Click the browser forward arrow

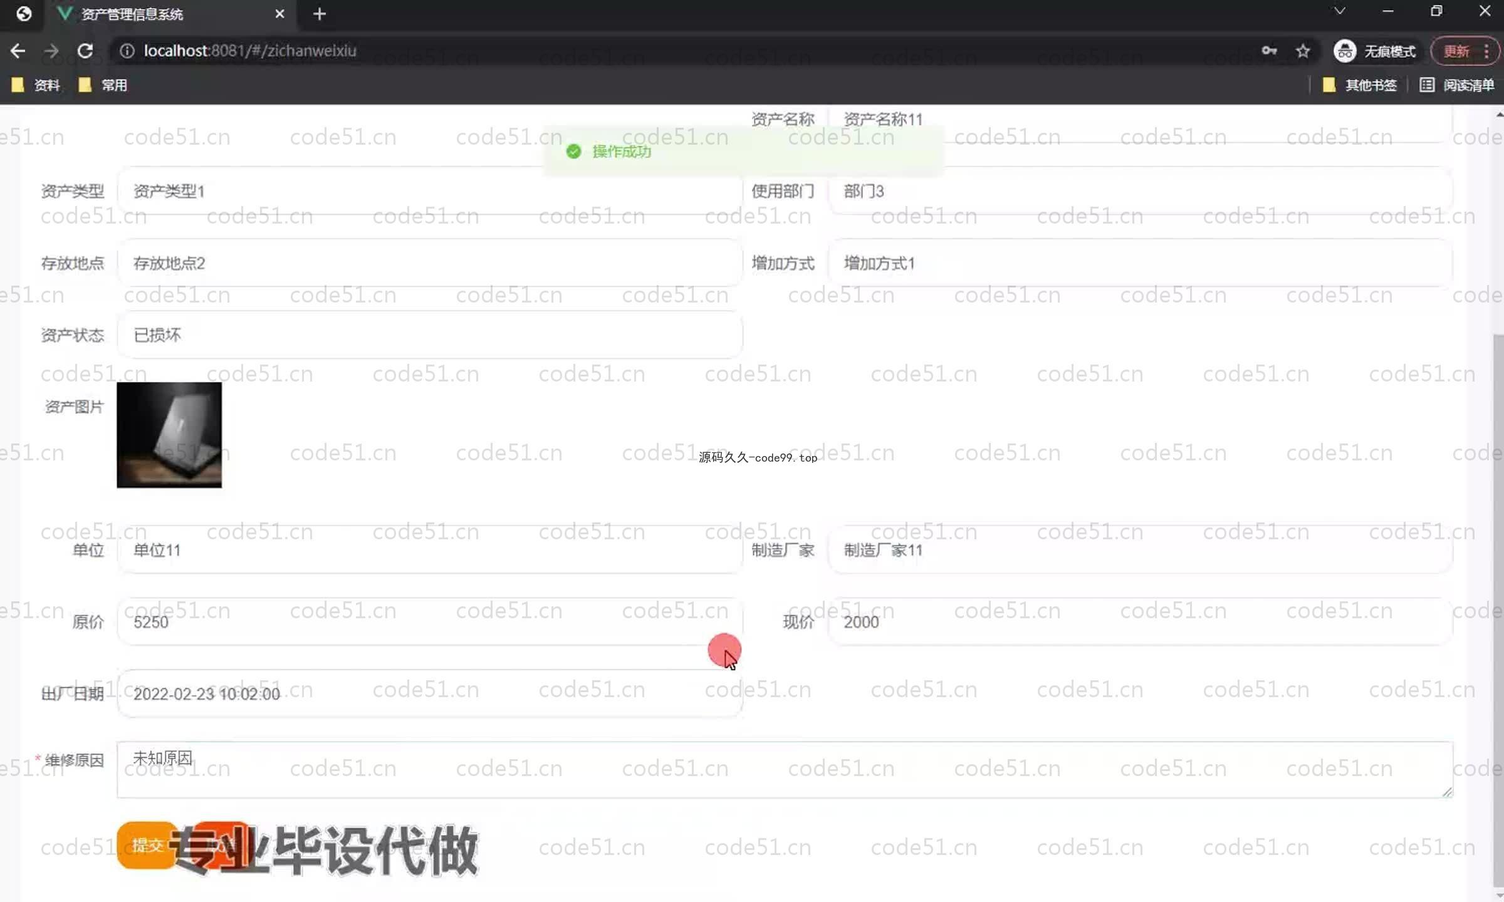click(51, 51)
